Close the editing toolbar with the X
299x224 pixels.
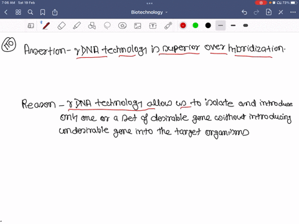pyautogui.click(x=281, y=12)
